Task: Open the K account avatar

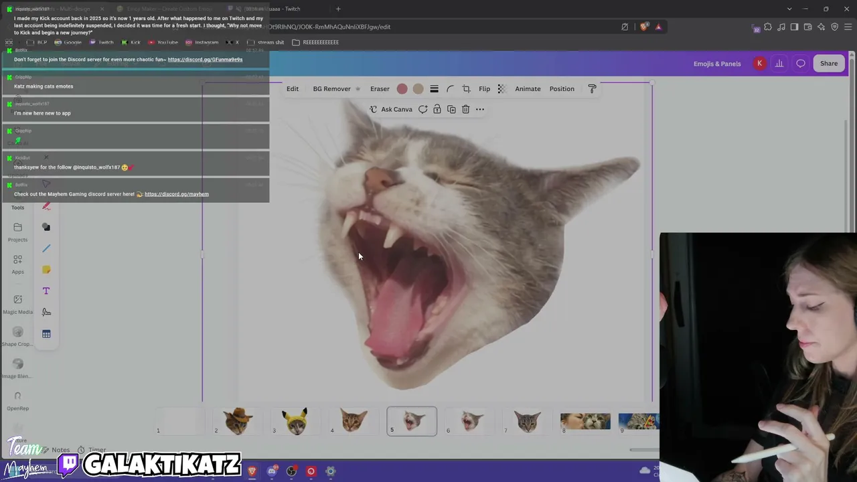Action: click(759, 64)
